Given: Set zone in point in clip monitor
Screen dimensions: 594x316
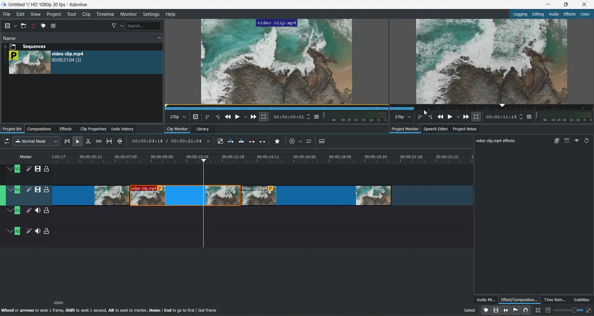Looking at the screenshot, I should (x=208, y=117).
